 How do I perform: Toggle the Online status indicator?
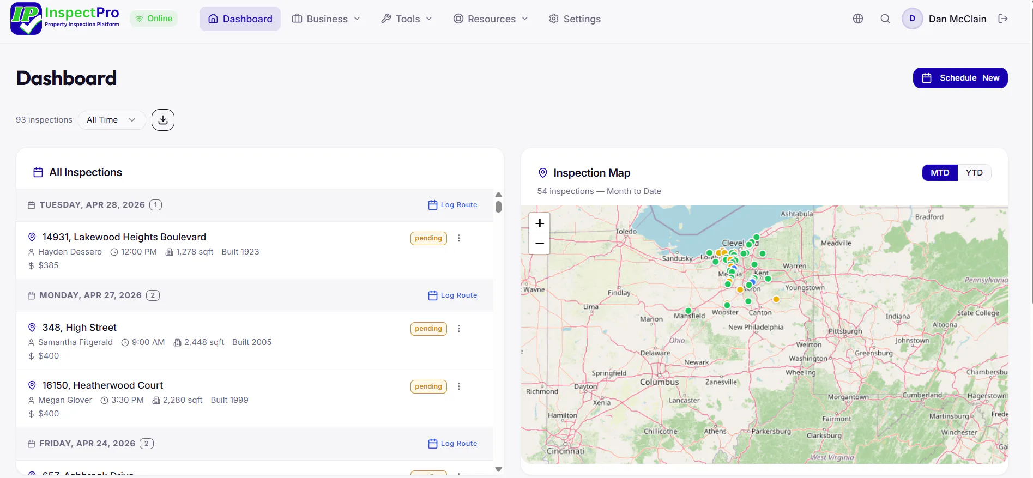point(154,19)
